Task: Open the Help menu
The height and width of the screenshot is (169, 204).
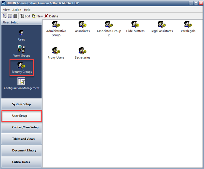Action: tap(27, 10)
